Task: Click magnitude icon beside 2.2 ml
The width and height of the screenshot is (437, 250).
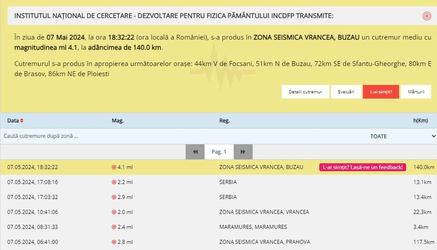Action: (114, 182)
